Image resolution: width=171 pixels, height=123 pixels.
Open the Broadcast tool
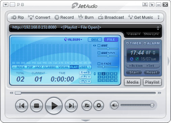point(111,17)
